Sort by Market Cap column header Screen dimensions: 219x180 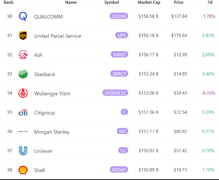coord(149,2)
